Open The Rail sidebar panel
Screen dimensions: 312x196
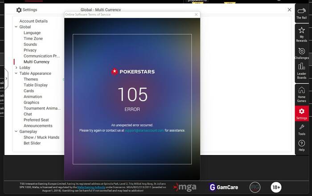pos(302,13)
